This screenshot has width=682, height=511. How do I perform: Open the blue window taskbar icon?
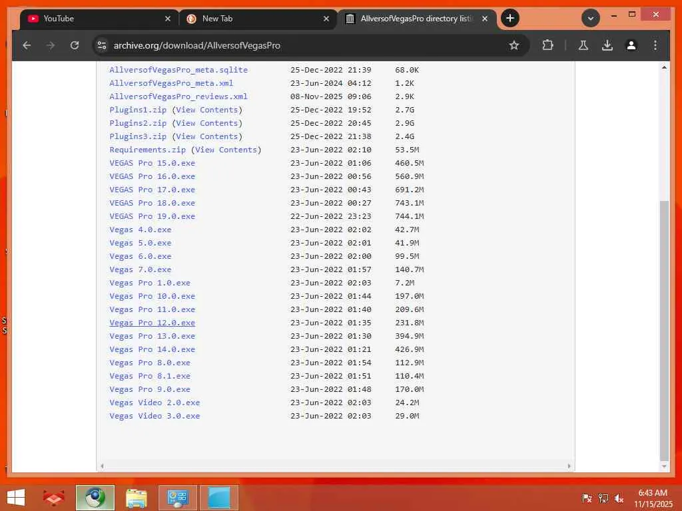pyautogui.click(x=218, y=498)
